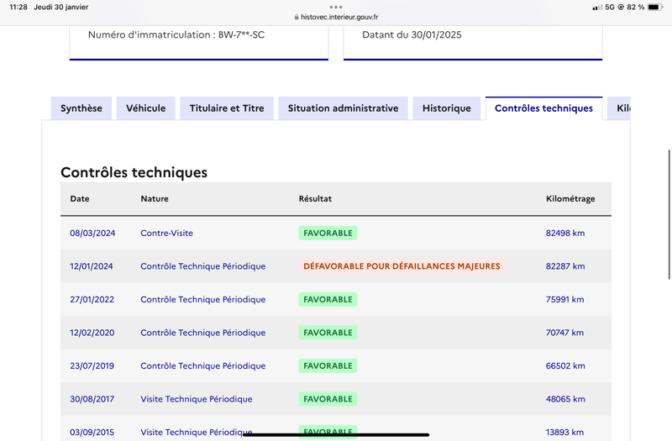Click the 82498 km value

point(565,234)
